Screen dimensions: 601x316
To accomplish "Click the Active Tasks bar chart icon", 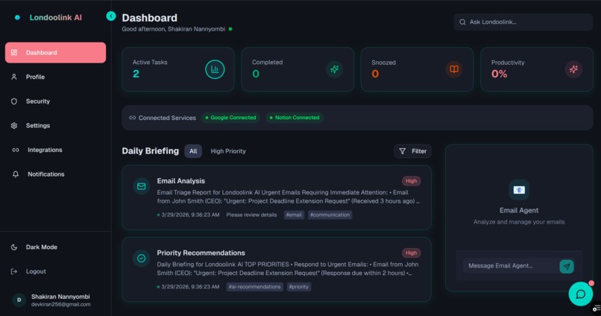I will click(215, 69).
